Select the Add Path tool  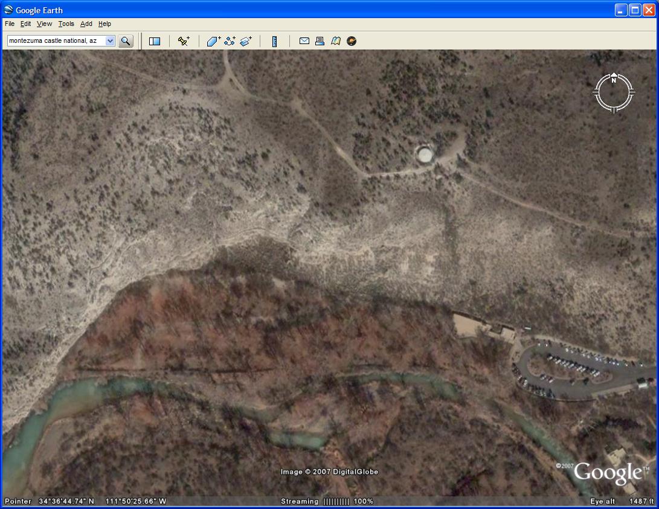230,41
